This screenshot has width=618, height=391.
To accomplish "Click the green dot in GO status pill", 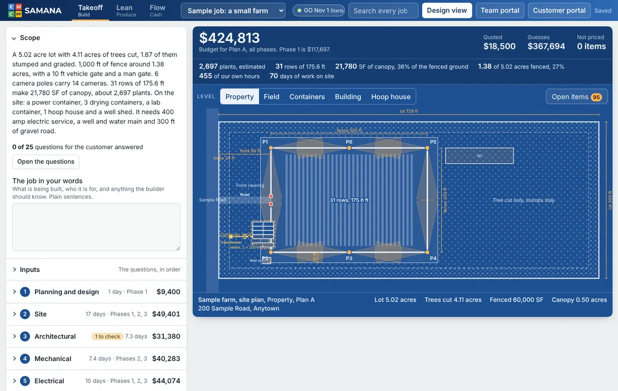I will [299, 10].
